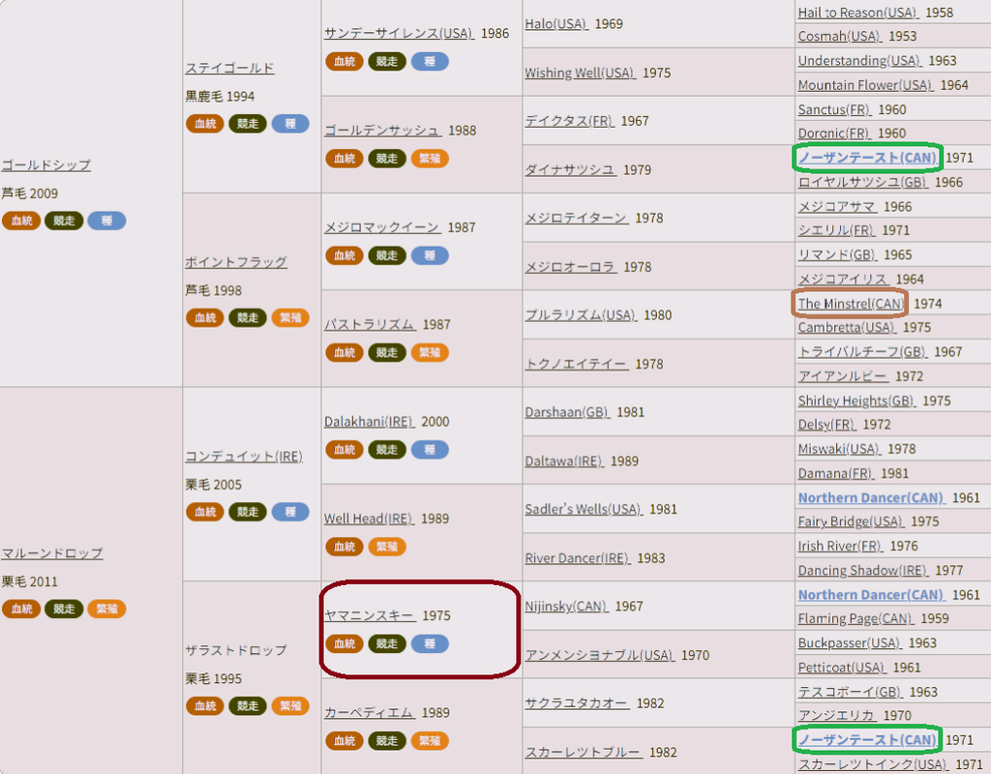Click 繁殖 badge under ゴールデンサッシュ
The height and width of the screenshot is (774, 991).
tap(430, 159)
